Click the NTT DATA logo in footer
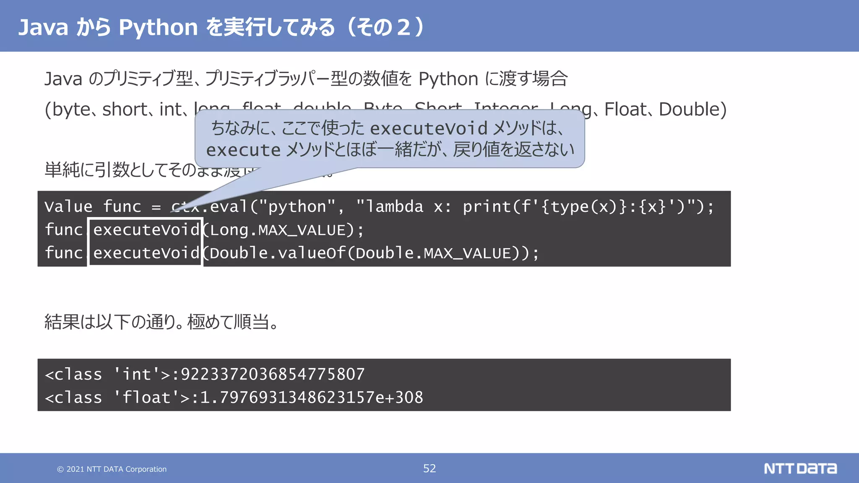 (800, 468)
